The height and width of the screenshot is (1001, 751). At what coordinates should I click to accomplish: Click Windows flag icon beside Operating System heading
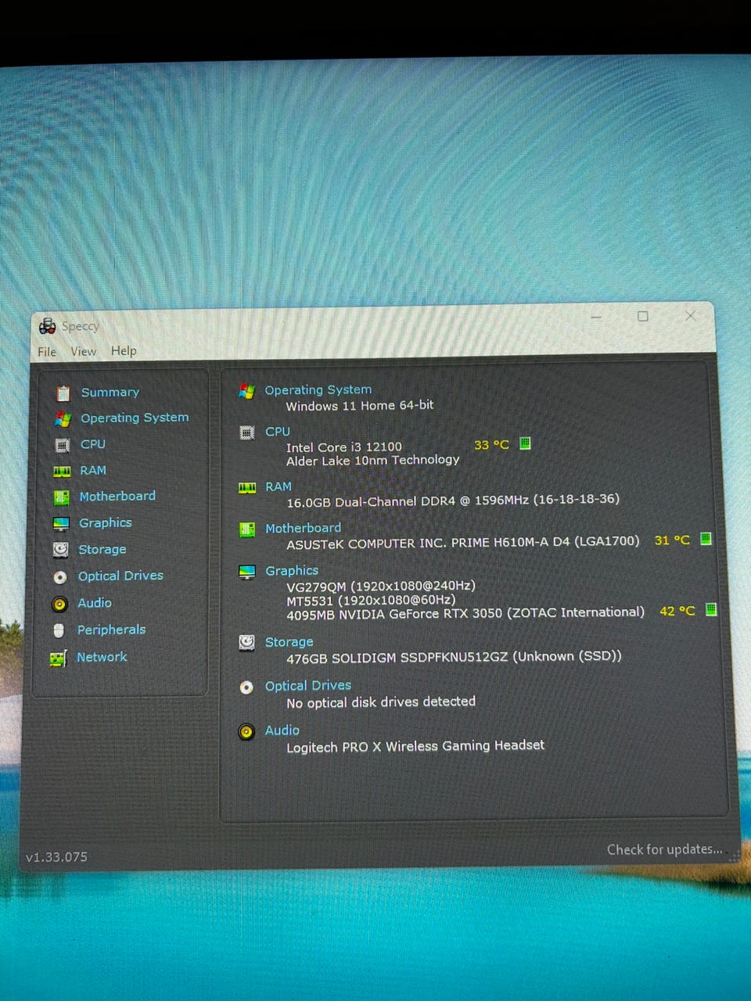pyautogui.click(x=246, y=391)
